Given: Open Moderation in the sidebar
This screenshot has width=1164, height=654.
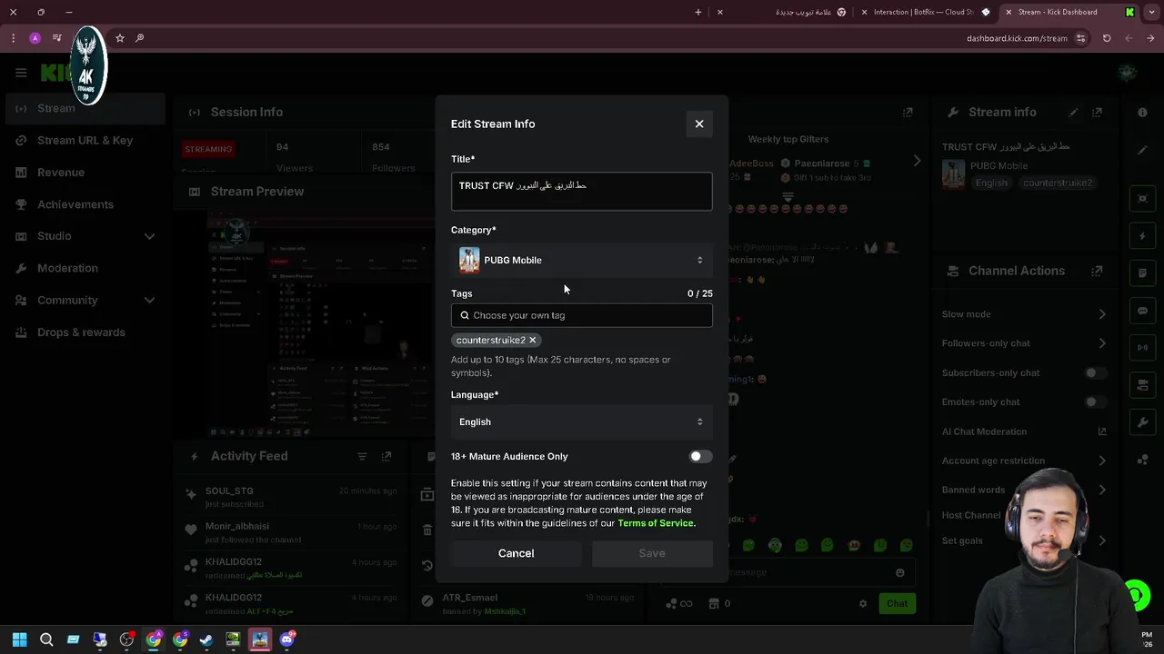Looking at the screenshot, I should click(x=84, y=268).
